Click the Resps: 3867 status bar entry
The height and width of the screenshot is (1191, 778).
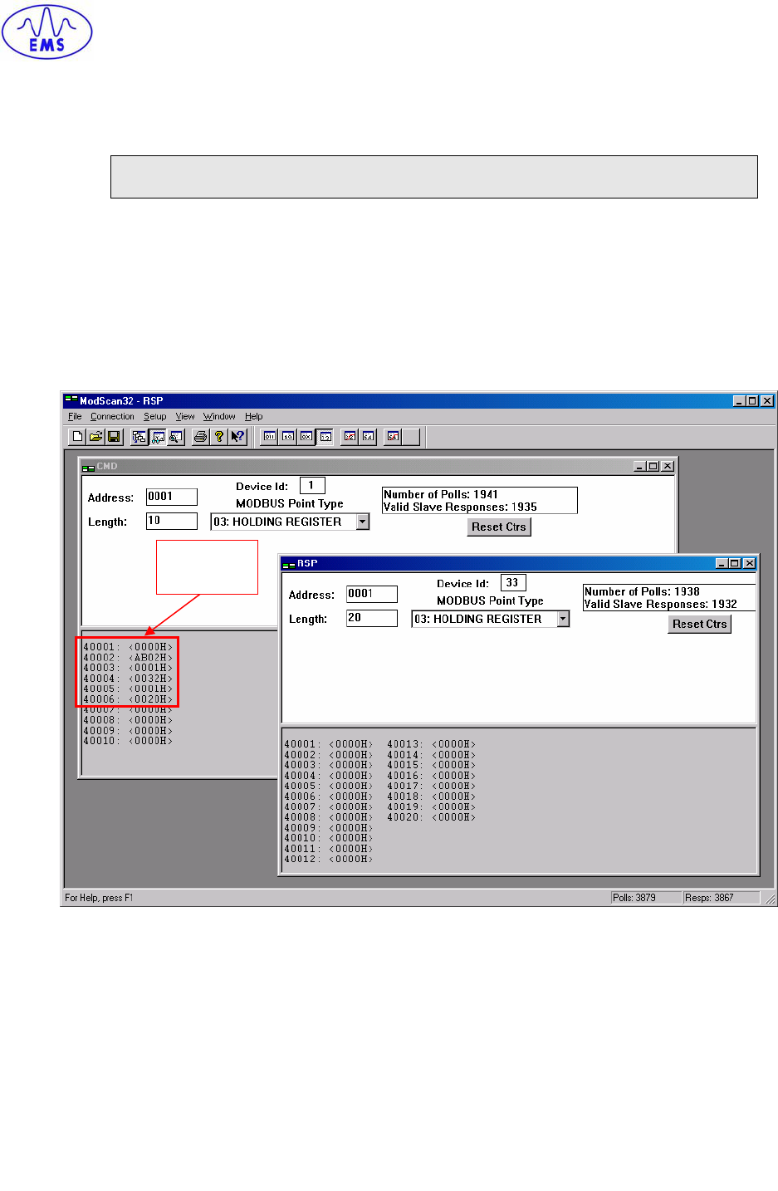721,898
